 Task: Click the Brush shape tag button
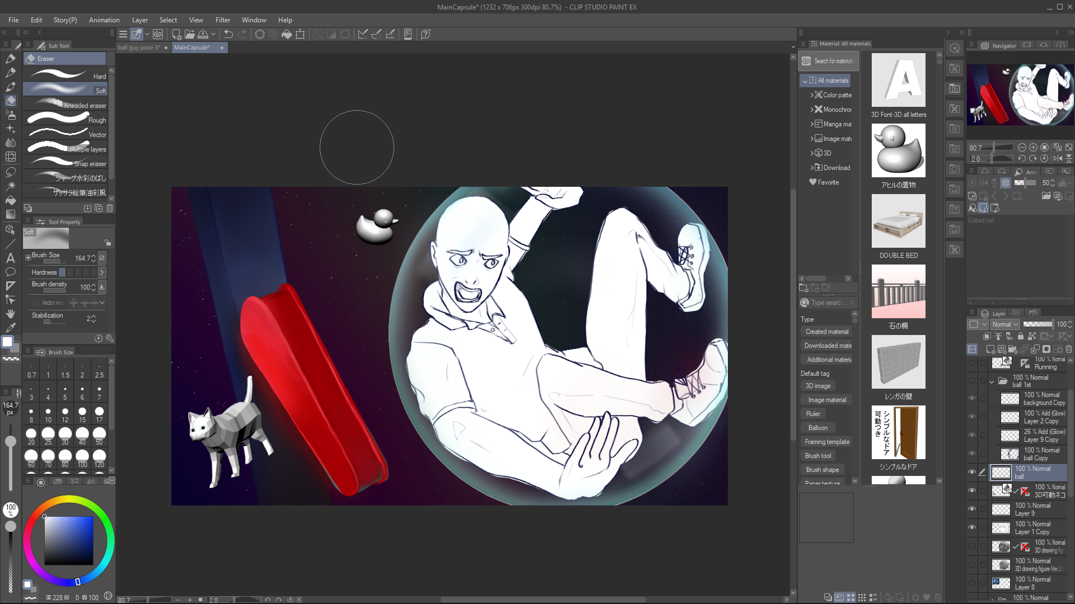(821, 470)
